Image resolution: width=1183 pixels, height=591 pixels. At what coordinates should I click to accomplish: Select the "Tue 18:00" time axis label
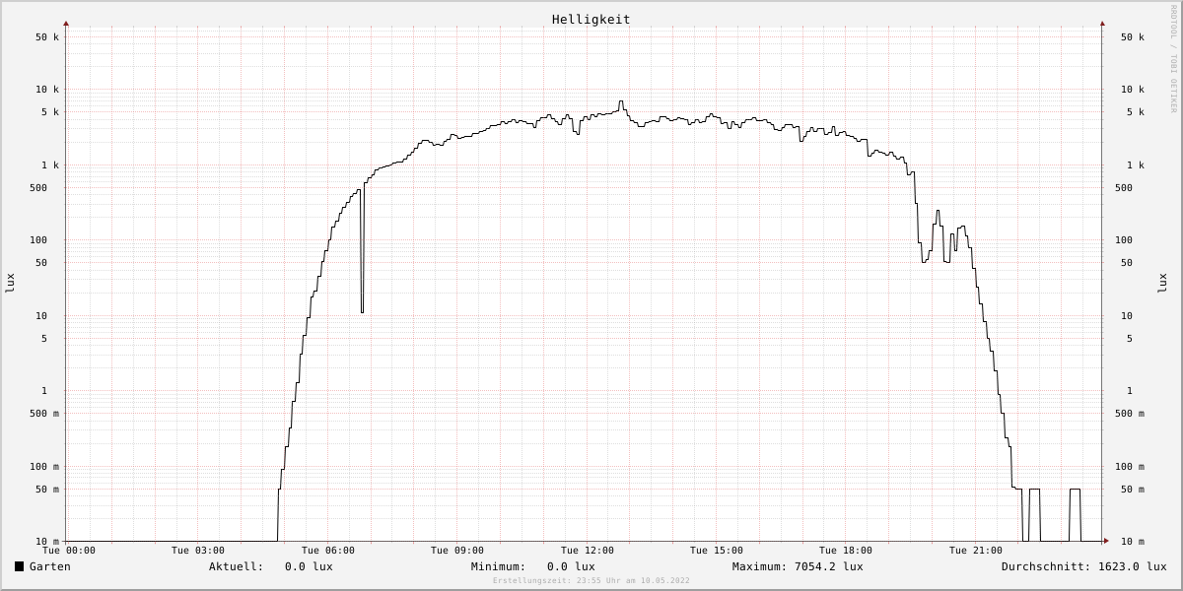(846, 551)
